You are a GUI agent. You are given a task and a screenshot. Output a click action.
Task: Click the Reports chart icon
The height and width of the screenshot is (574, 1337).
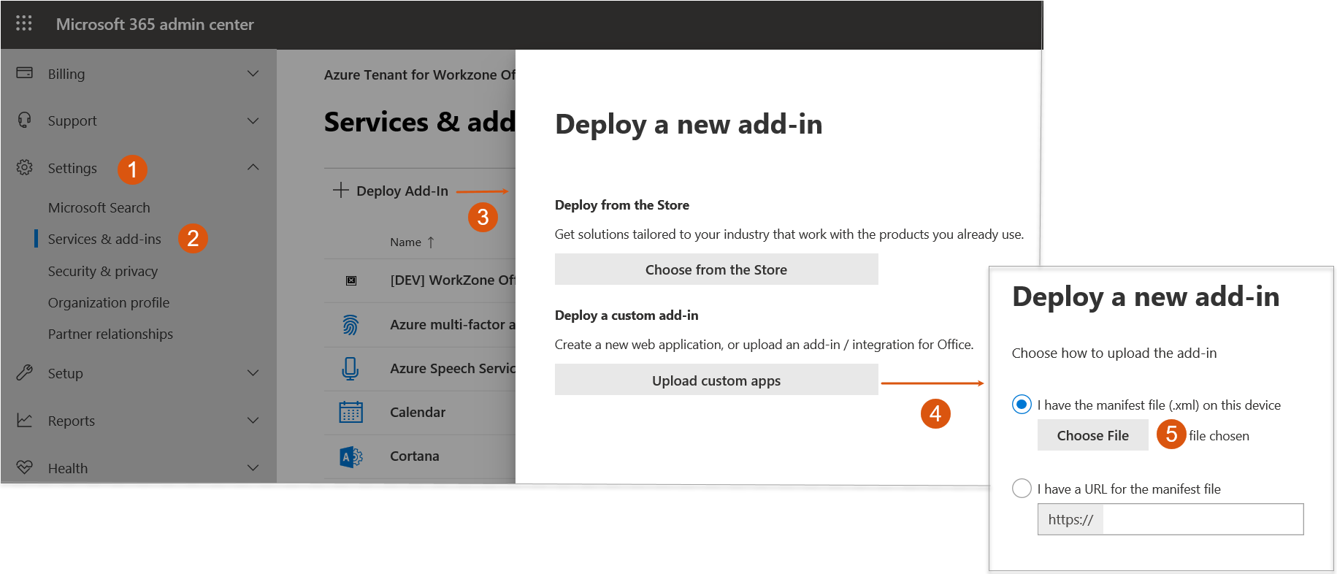24,420
